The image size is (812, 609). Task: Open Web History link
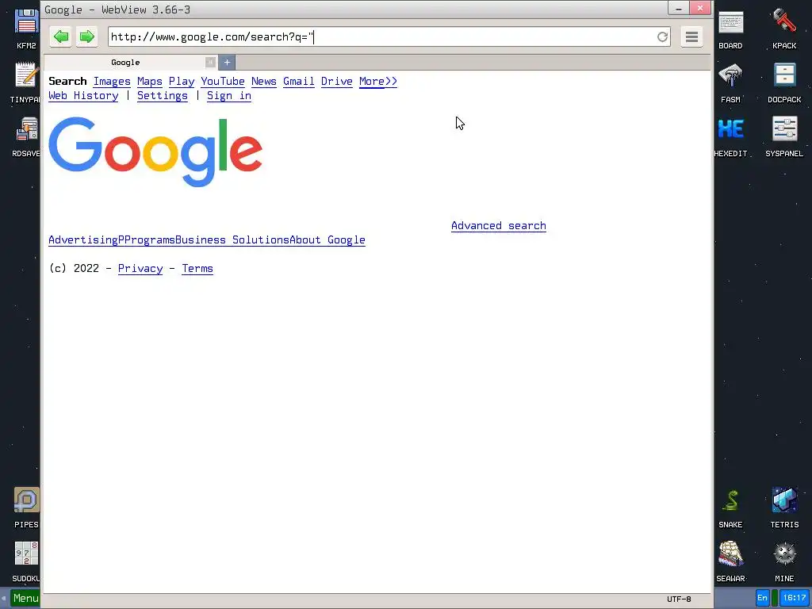[83, 96]
